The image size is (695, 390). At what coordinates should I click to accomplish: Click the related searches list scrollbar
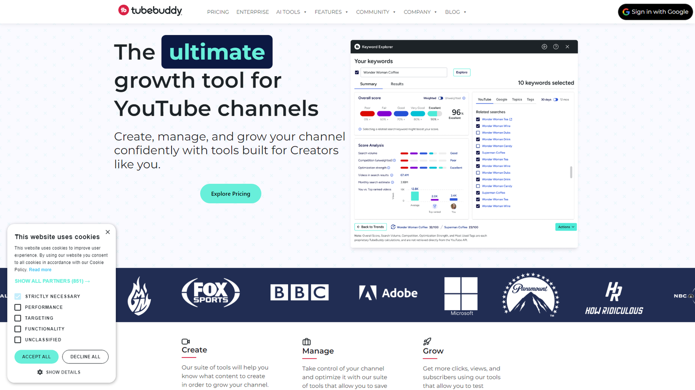(571, 172)
